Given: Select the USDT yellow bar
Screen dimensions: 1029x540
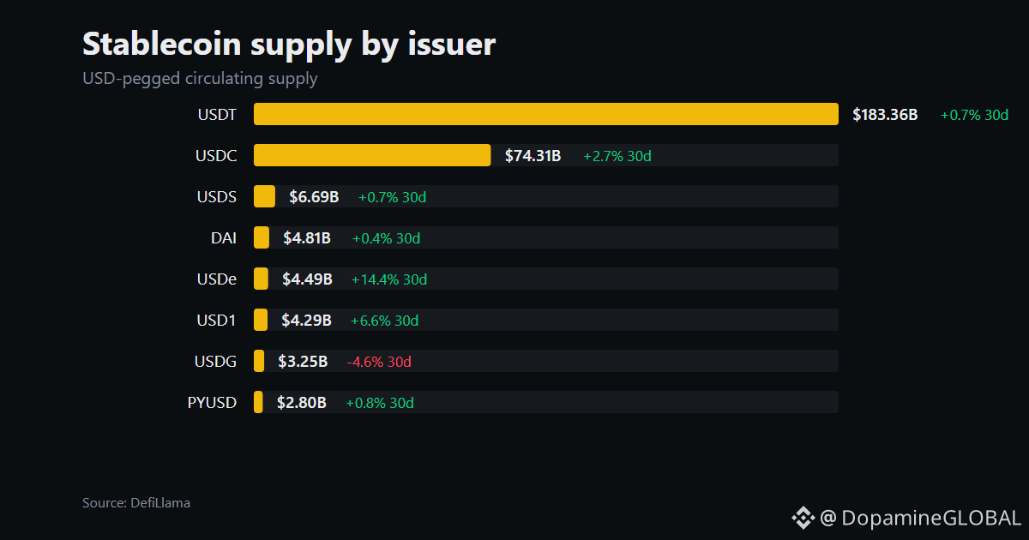Looking at the screenshot, I should pos(545,114).
